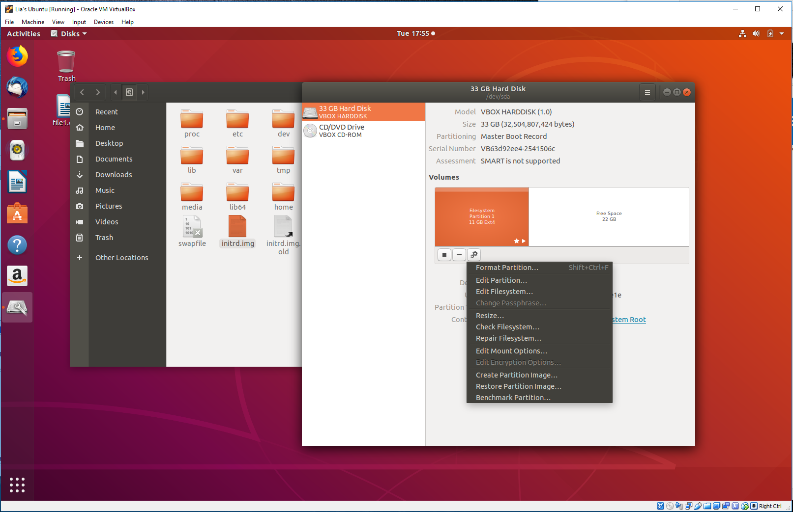Screen dimensions: 793x512
Task: Click the Filesystem Root link
Action: [x=628, y=320]
